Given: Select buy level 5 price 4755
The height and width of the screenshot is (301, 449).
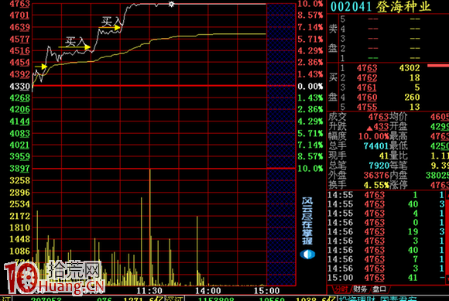Looking at the screenshot, I should click(x=367, y=107).
